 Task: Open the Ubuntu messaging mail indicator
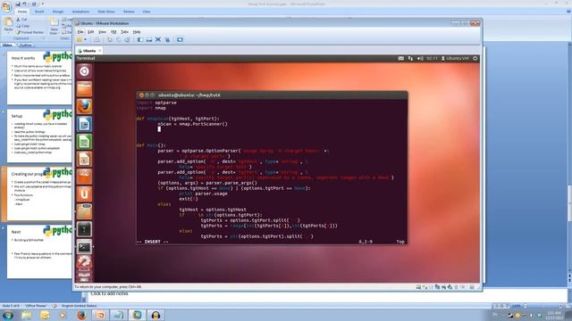[401, 58]
